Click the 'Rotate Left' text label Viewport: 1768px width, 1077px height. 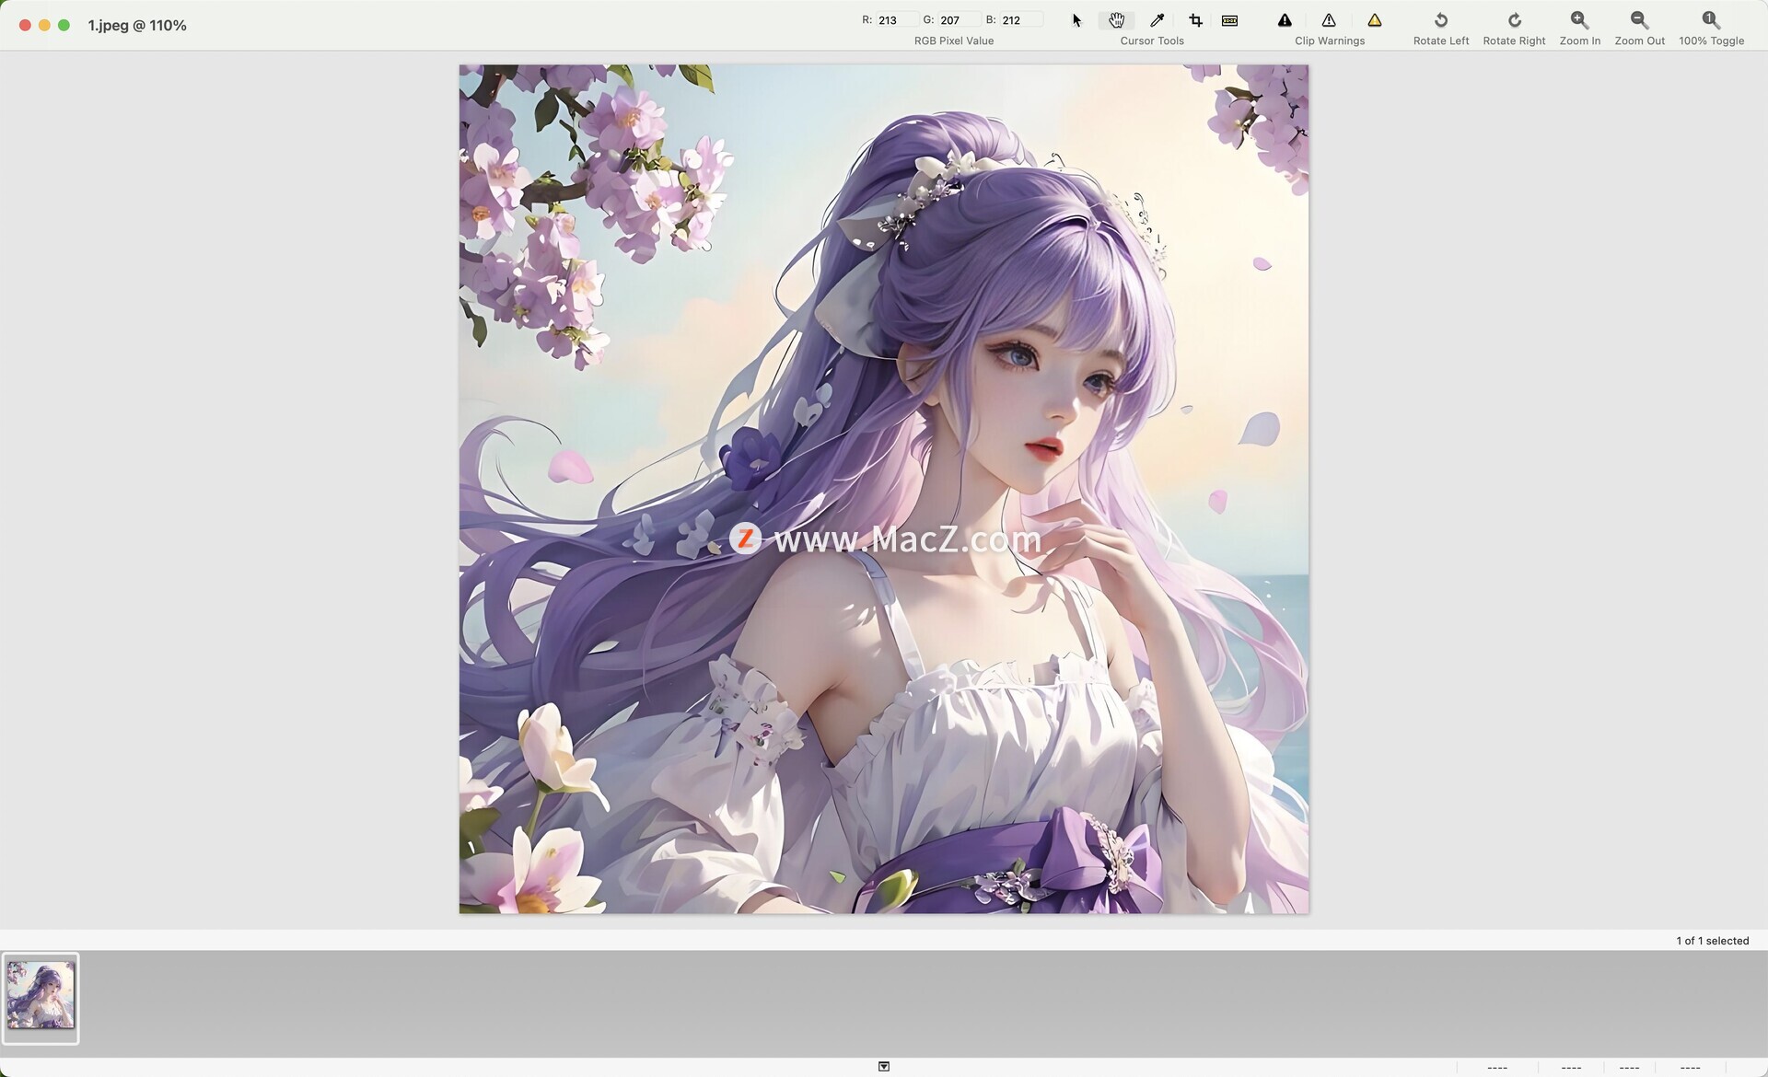pyautogui.click(x=1441, y=41)
